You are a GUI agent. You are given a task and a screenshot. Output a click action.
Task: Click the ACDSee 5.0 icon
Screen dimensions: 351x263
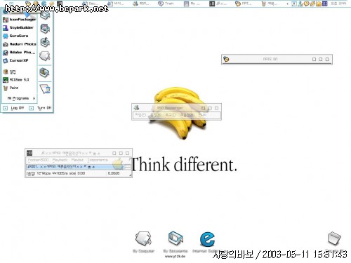pos(6,80)
